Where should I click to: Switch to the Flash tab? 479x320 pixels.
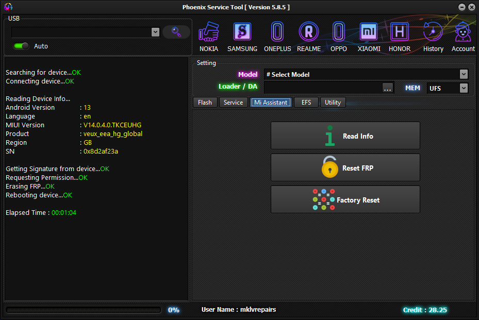[205, 103]
